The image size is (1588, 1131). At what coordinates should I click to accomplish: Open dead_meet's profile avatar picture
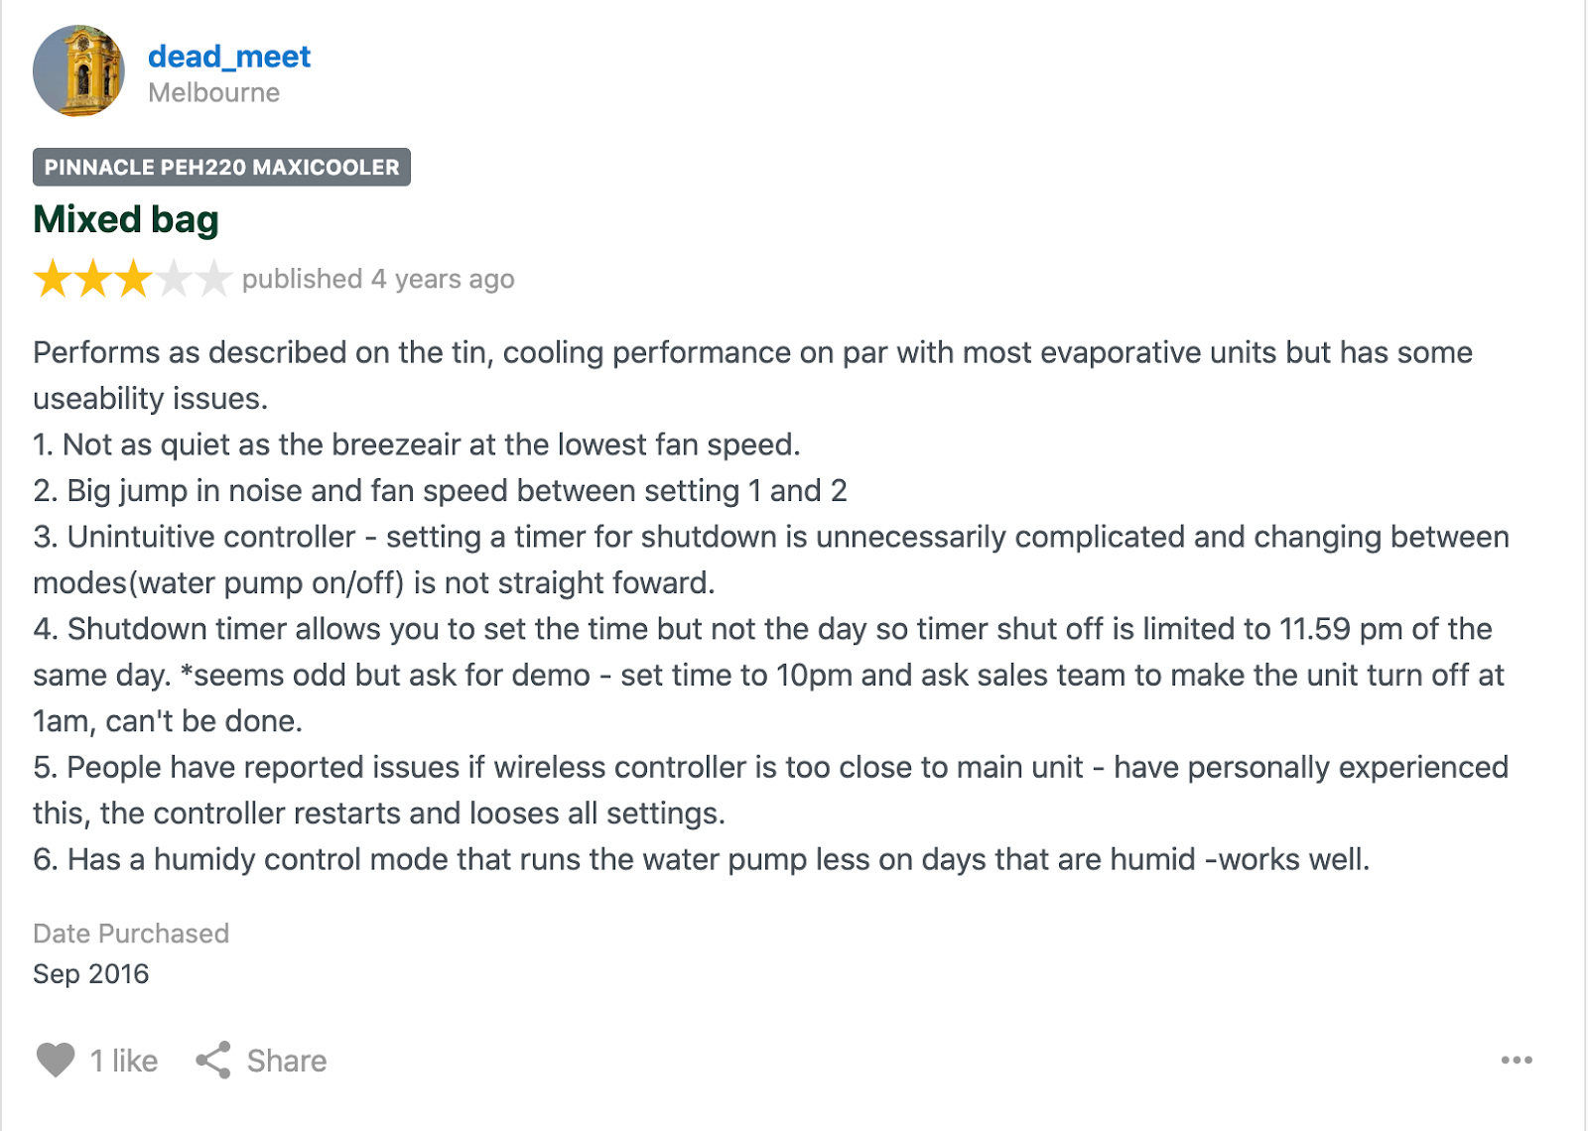coord(78,71)
